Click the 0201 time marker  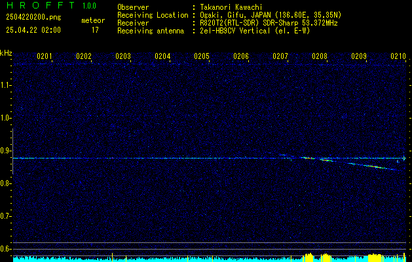click(44, 56)
